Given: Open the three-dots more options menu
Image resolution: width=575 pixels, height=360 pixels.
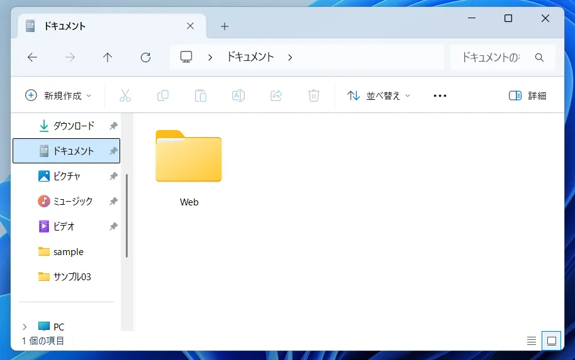Looking at the screenshot, I should 440,96.
